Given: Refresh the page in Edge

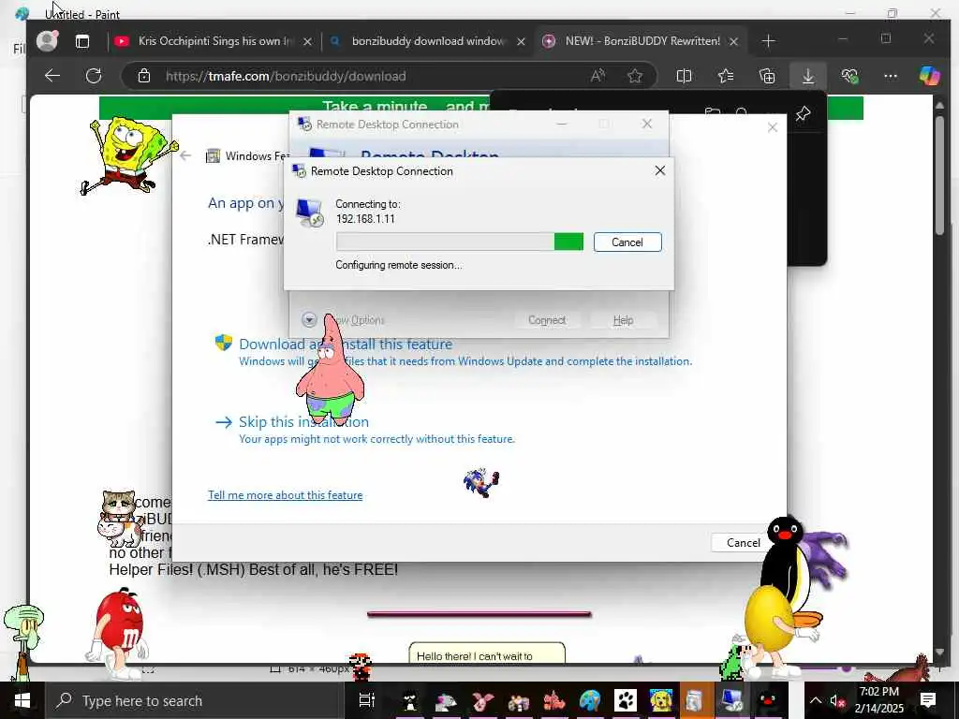Looking at the screenshot, I should [x=94, y=76].
